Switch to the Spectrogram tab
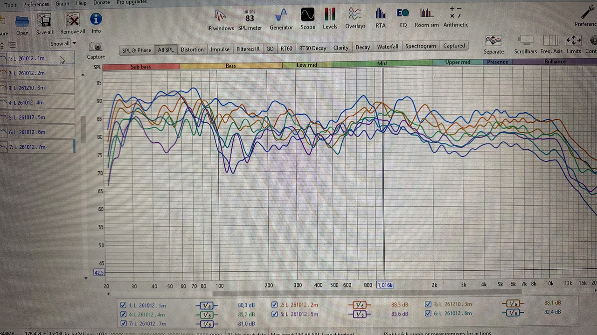597x335 pixels. (x=421, y=46)
